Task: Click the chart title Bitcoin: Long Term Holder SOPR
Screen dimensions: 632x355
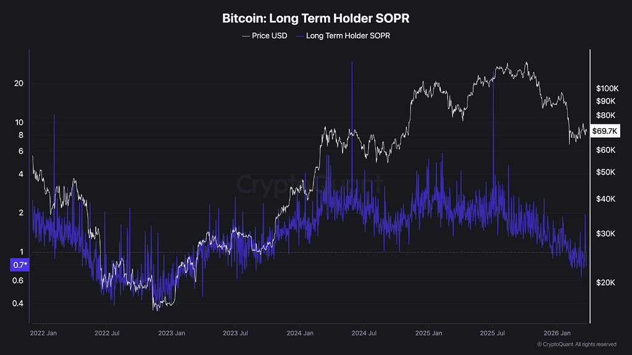Action: coord(315,18)
